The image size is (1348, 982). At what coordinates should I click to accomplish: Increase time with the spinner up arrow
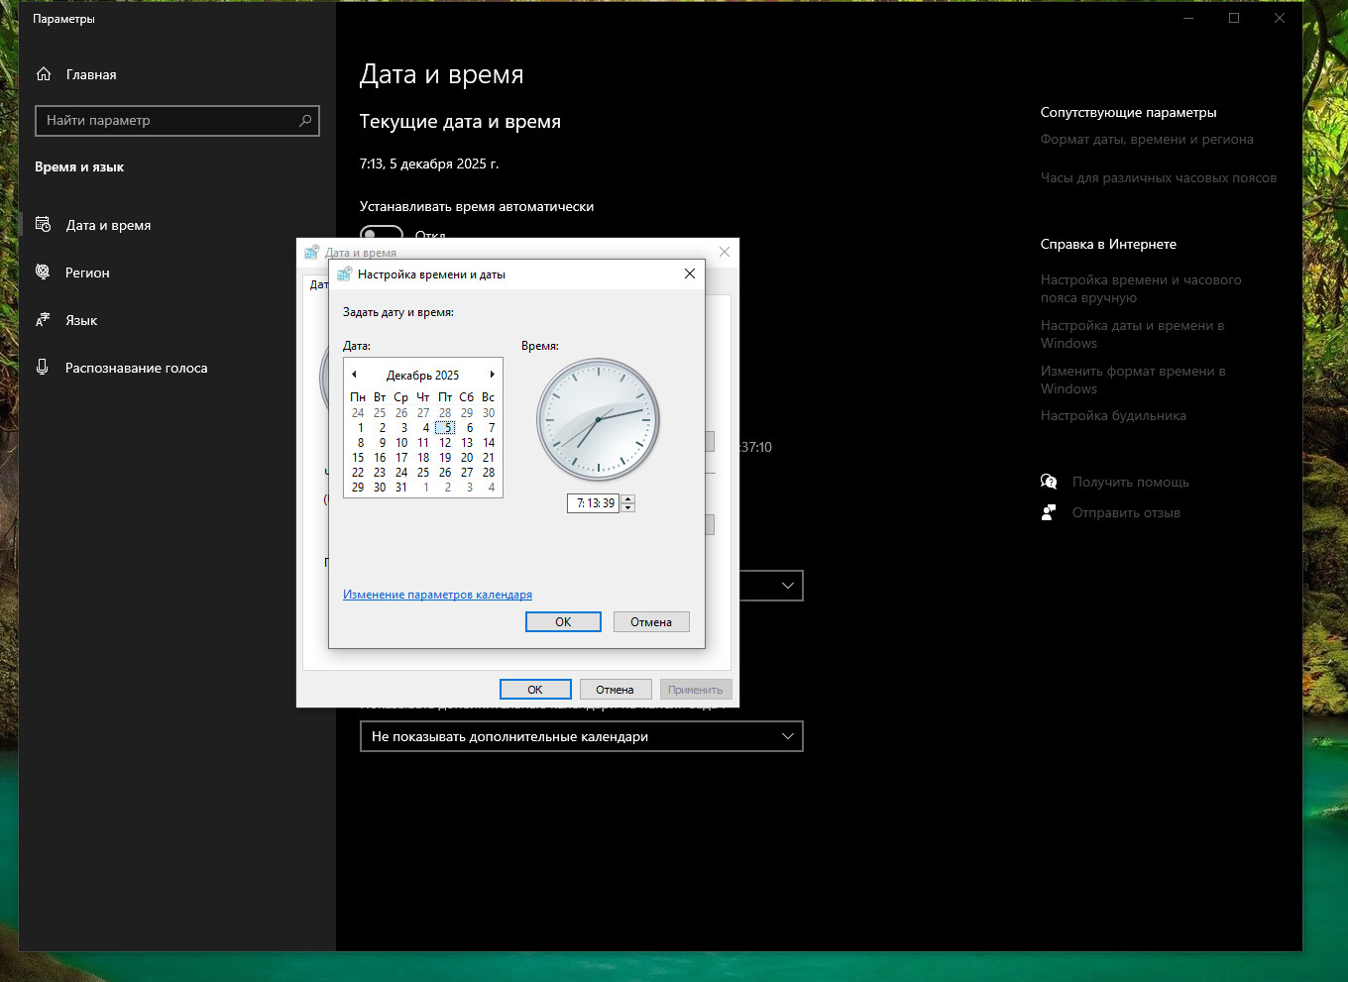pyautogui.click(x=628, y=498)
